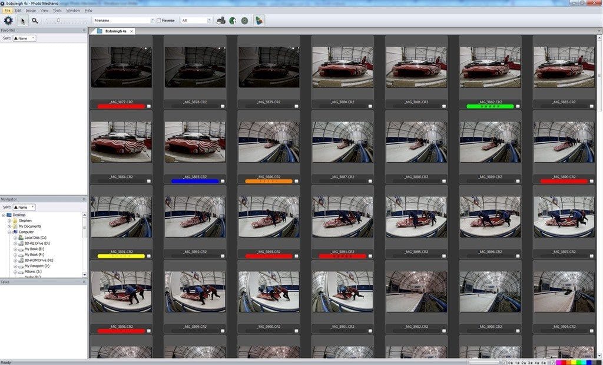Expand the Computer tree node
This screenshot has width=603, height=365.
click(x=9, y=232)
